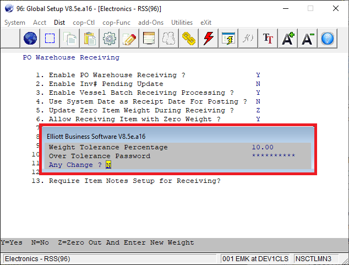349x265 pixels.
Task: Click the PO Warehouse Receiving heading
Action: click(x=71, y=57)
